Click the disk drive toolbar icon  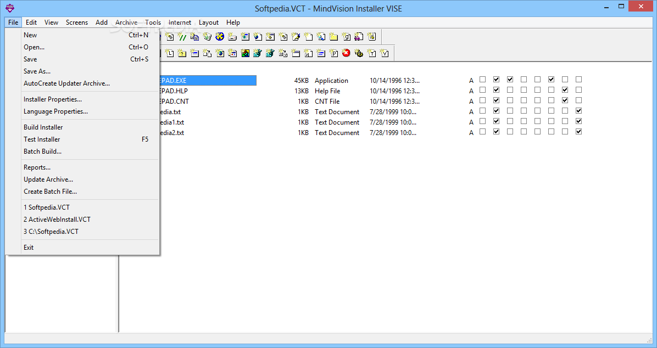(232, 37)
